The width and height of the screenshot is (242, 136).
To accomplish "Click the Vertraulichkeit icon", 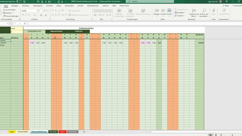I will (224, 11).
